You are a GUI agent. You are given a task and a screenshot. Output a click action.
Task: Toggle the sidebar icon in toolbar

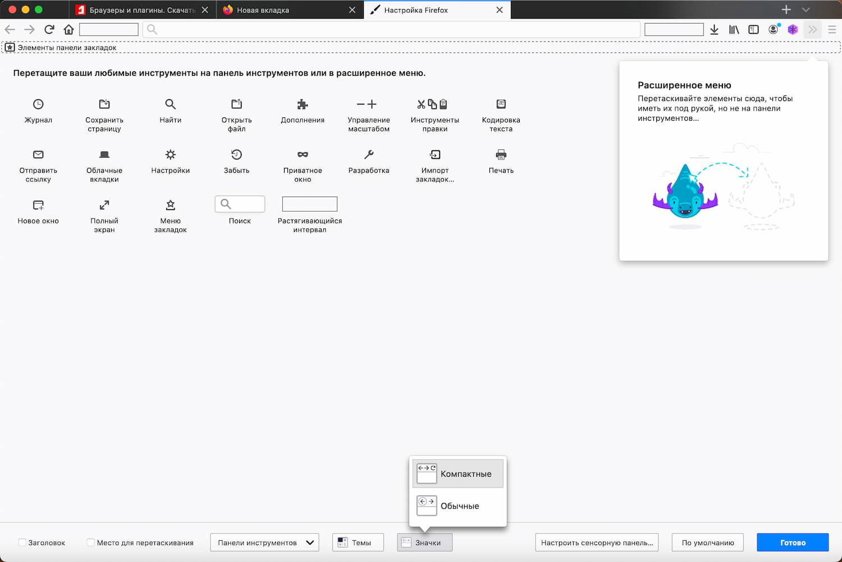754,30
